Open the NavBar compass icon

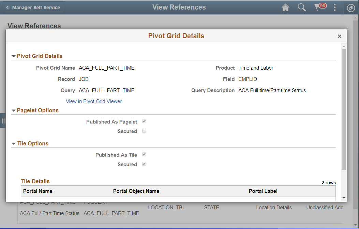[351, 8]
